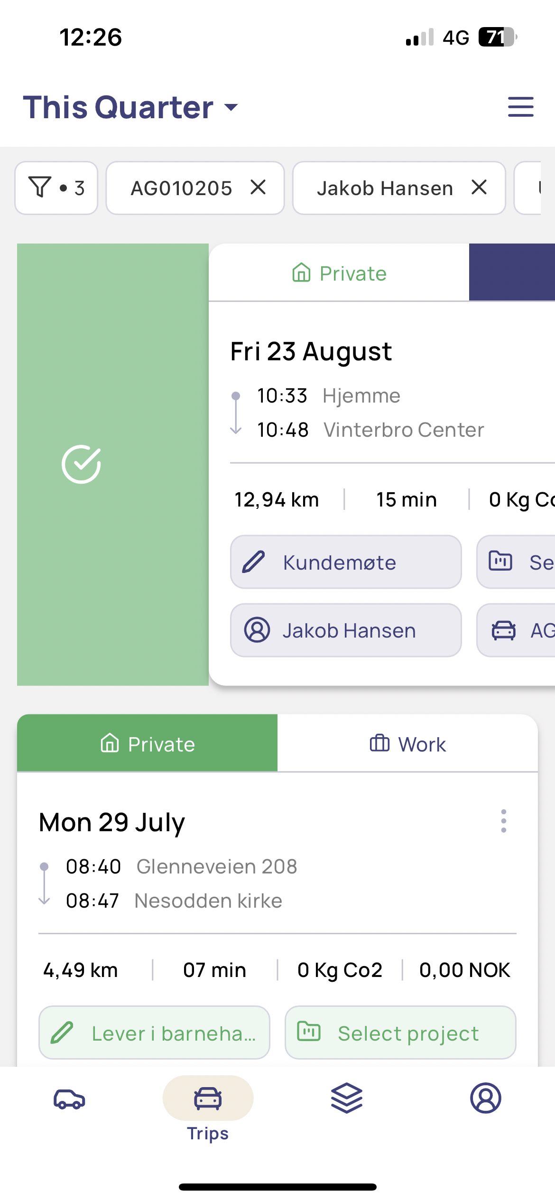
Task: Open the vehicle tab car icon
Action: (x=69, y=1099)
